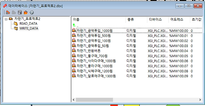205x106 pixels.
Task: Collapse the 자판기_프로젝트2 tree node
Action: coord(6,19)
